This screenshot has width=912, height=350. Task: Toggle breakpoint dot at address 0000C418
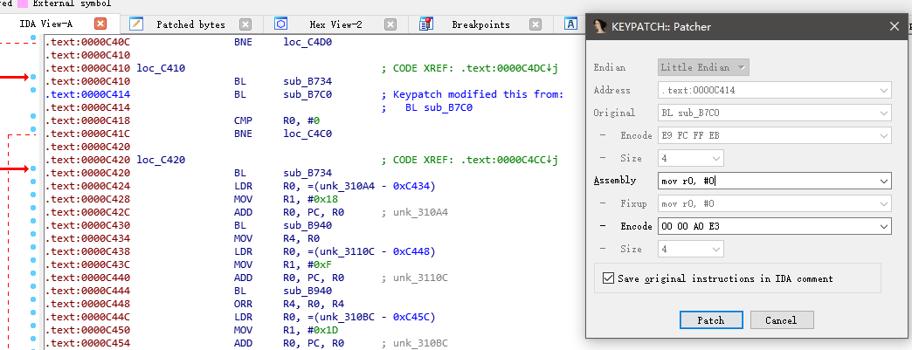[32, 120]
